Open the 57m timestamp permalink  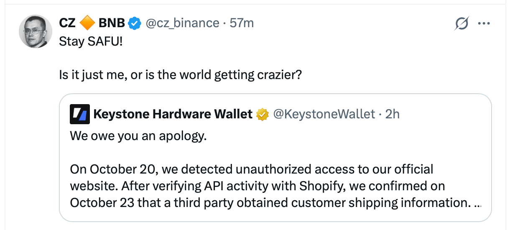point(242,23)
